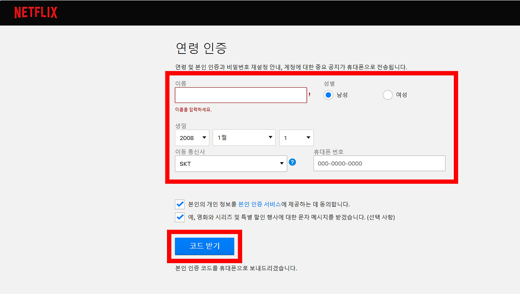The height and width of the screenshot is (294, 520).
Task: Click the arrow on the 2008 year selector
Action: pos(204,138)
